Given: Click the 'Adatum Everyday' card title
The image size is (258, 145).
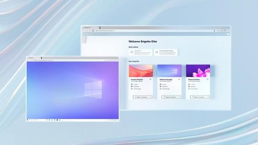Looking at the screenshot, I should pyautogui.click(x=166, y=79).
